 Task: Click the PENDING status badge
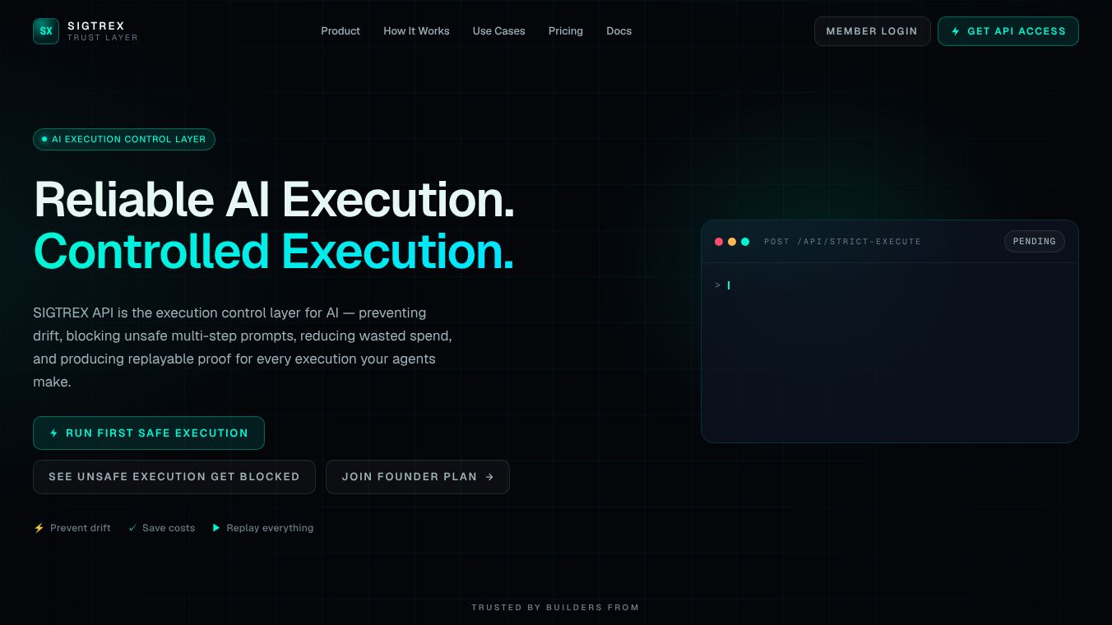coord(1035,242)
